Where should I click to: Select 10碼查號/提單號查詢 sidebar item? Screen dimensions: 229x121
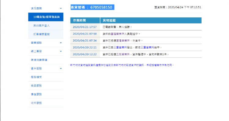coord(46,17)
